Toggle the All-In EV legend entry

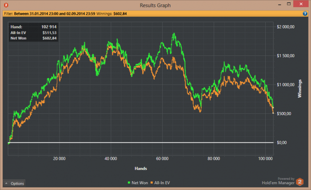click(x=160, y=183)
